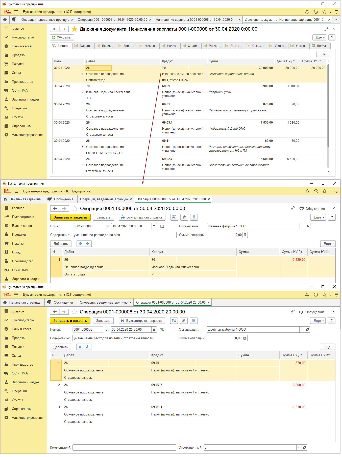Image resolution: width=342 pixels, height=457 pixels.
Task: Open calculator for Сумма операции in Операция 0001-000005
Action: click(x=245, y=235)
